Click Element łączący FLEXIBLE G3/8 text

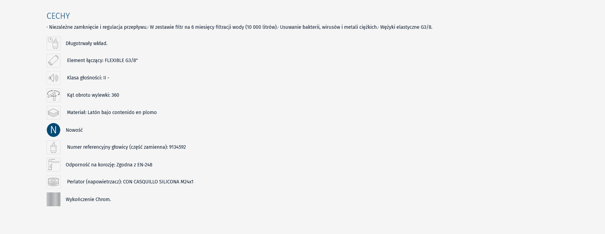tap(102, 60)
